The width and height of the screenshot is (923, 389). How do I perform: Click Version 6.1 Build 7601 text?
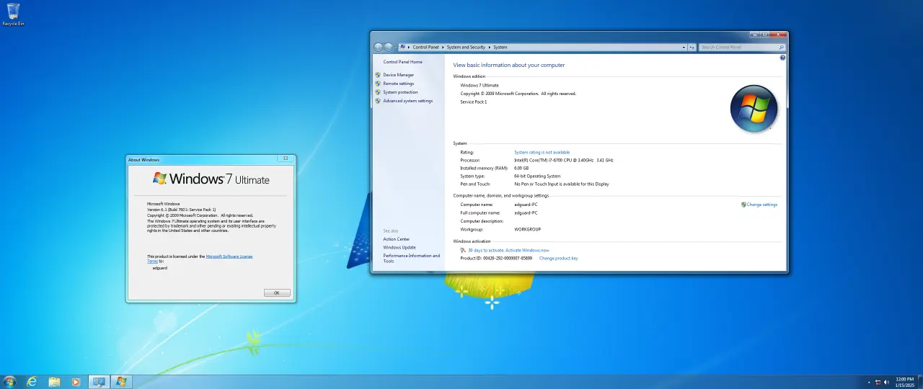182,210
